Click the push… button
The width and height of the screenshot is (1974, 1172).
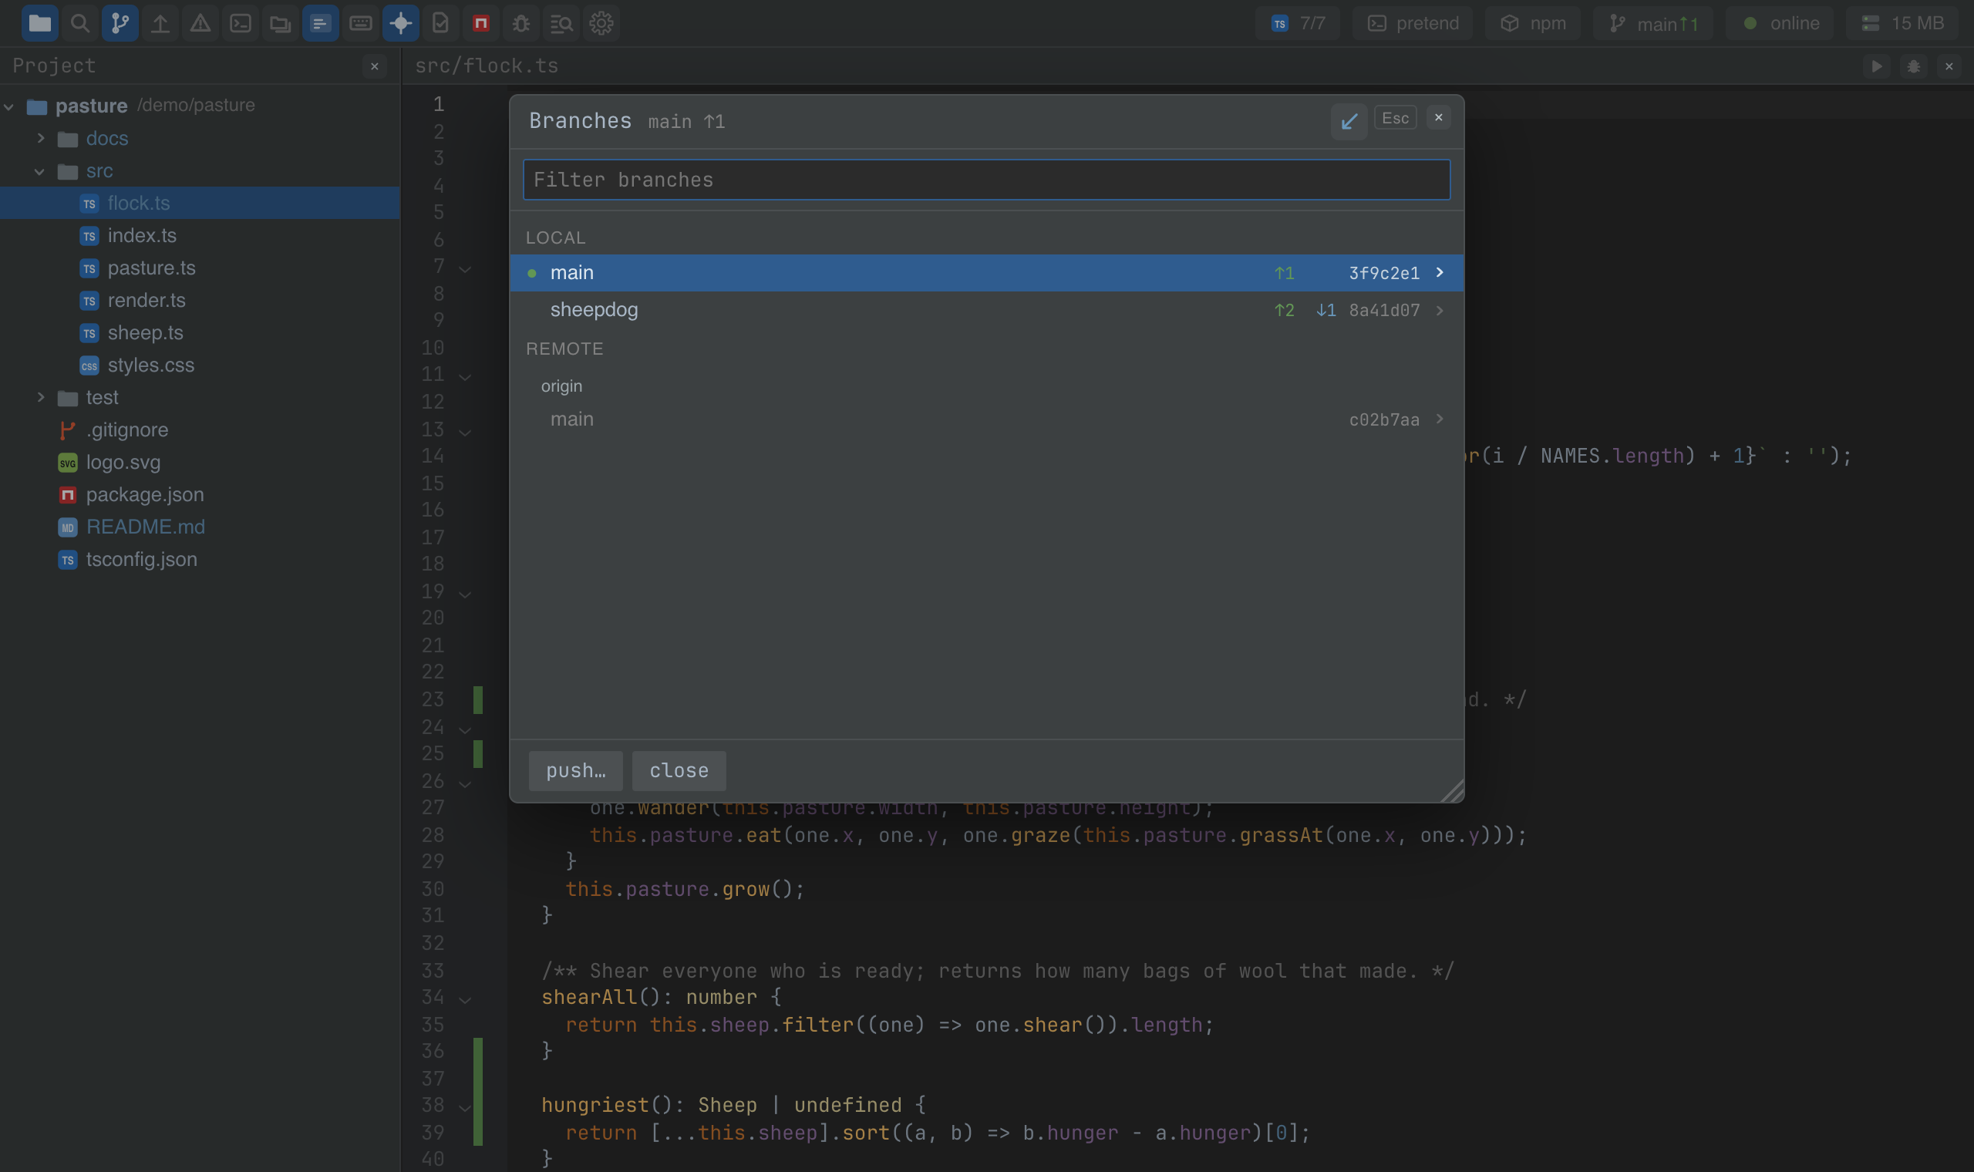click(x=575, y=770)
